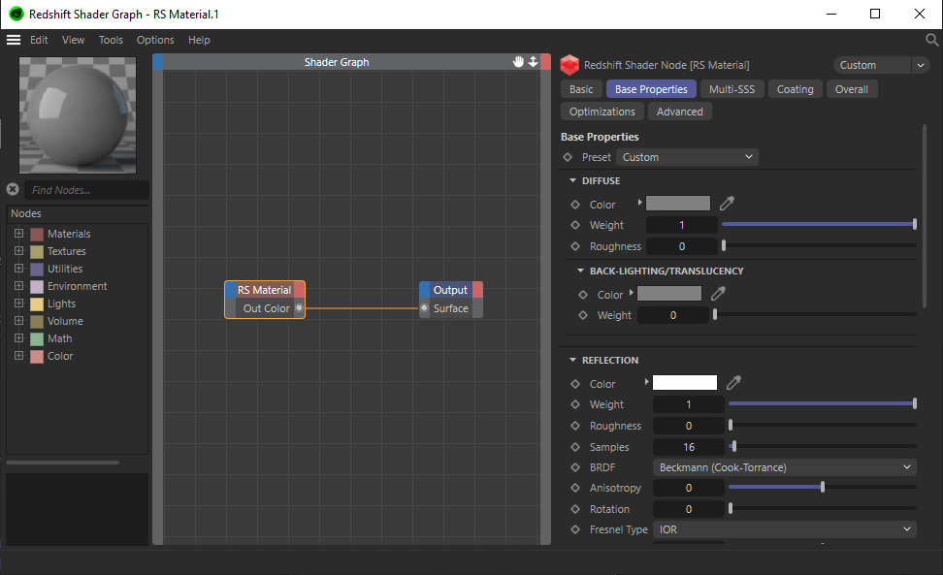Collapse the DIFFUSE section
Screen dimensions: 943x575
tap(572, 180)
